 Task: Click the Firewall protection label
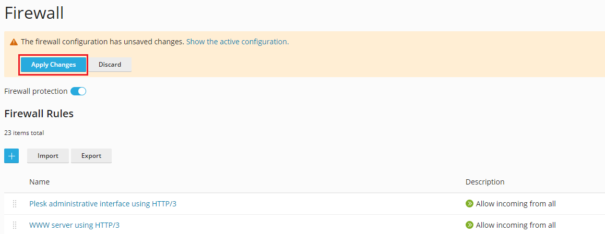click(36, 91)
